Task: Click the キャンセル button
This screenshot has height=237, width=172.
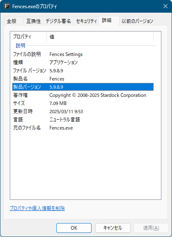Action: [113, 228]
